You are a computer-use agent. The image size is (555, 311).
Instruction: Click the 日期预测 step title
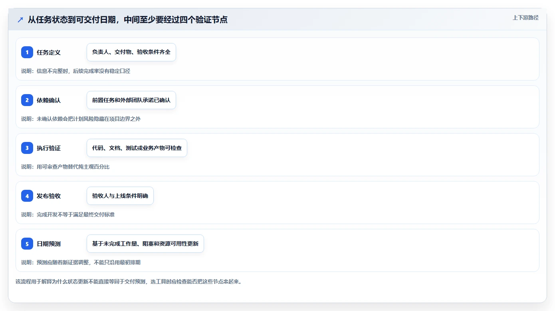tap(49, 244)
